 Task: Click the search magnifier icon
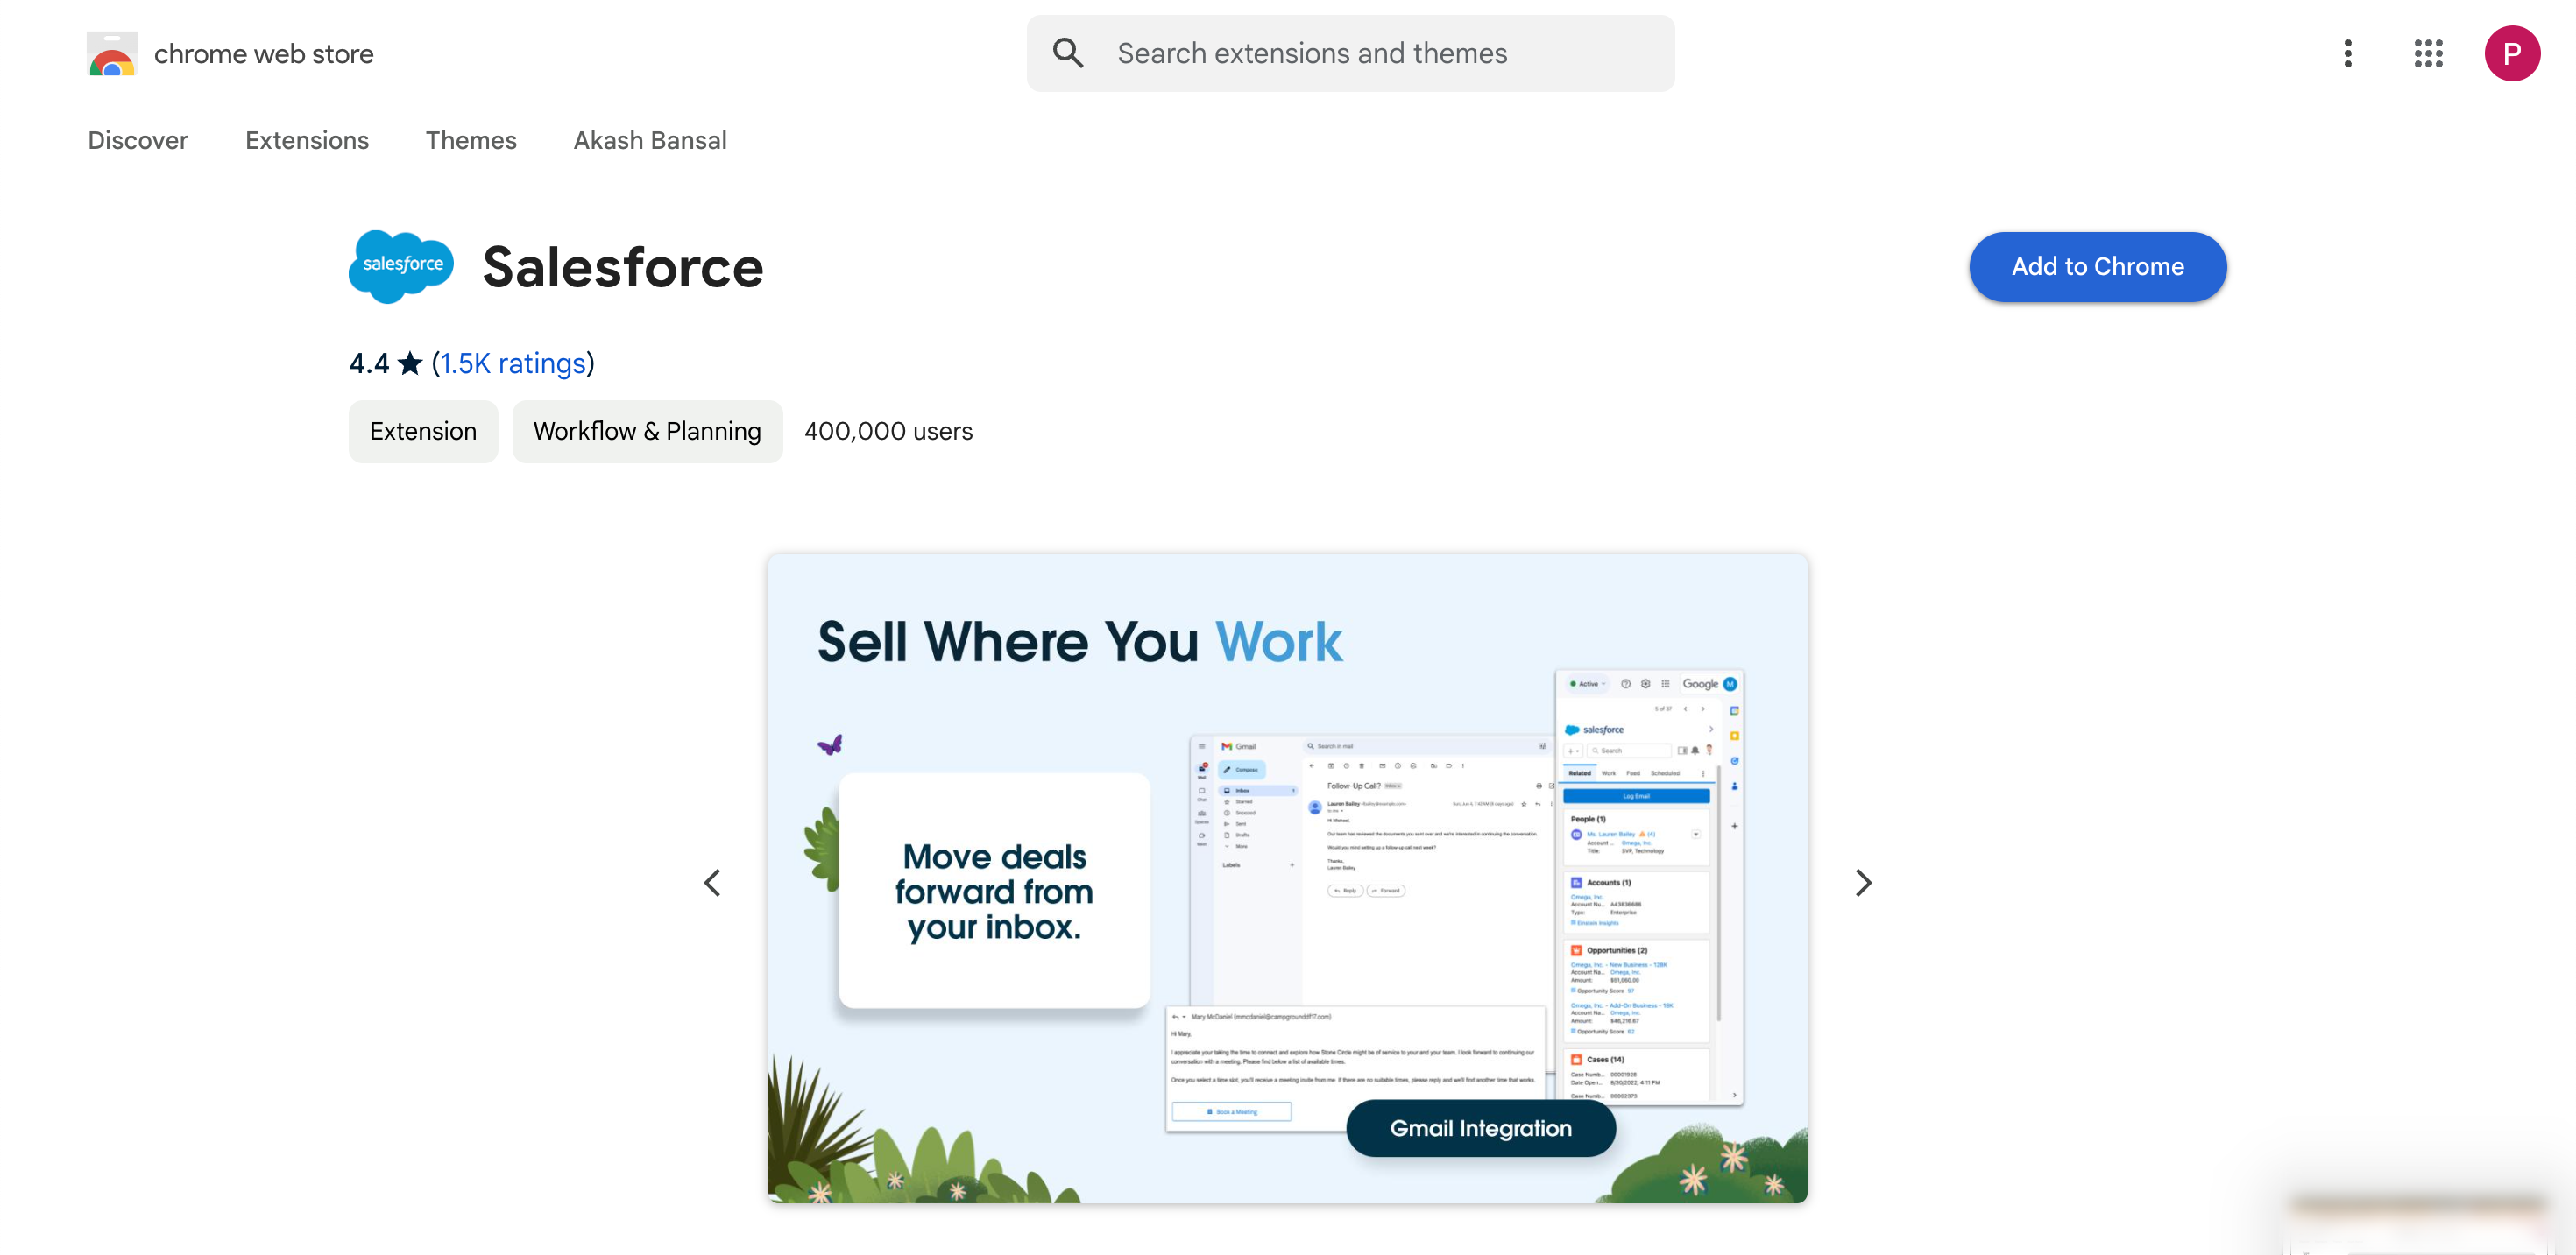[x=1068, y=54]
